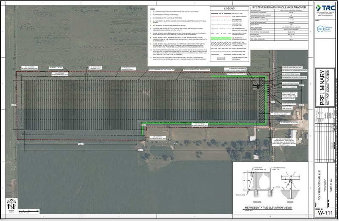
Task: Select the green vegetative screening legend swatch
Action: (x=221, y=39)
